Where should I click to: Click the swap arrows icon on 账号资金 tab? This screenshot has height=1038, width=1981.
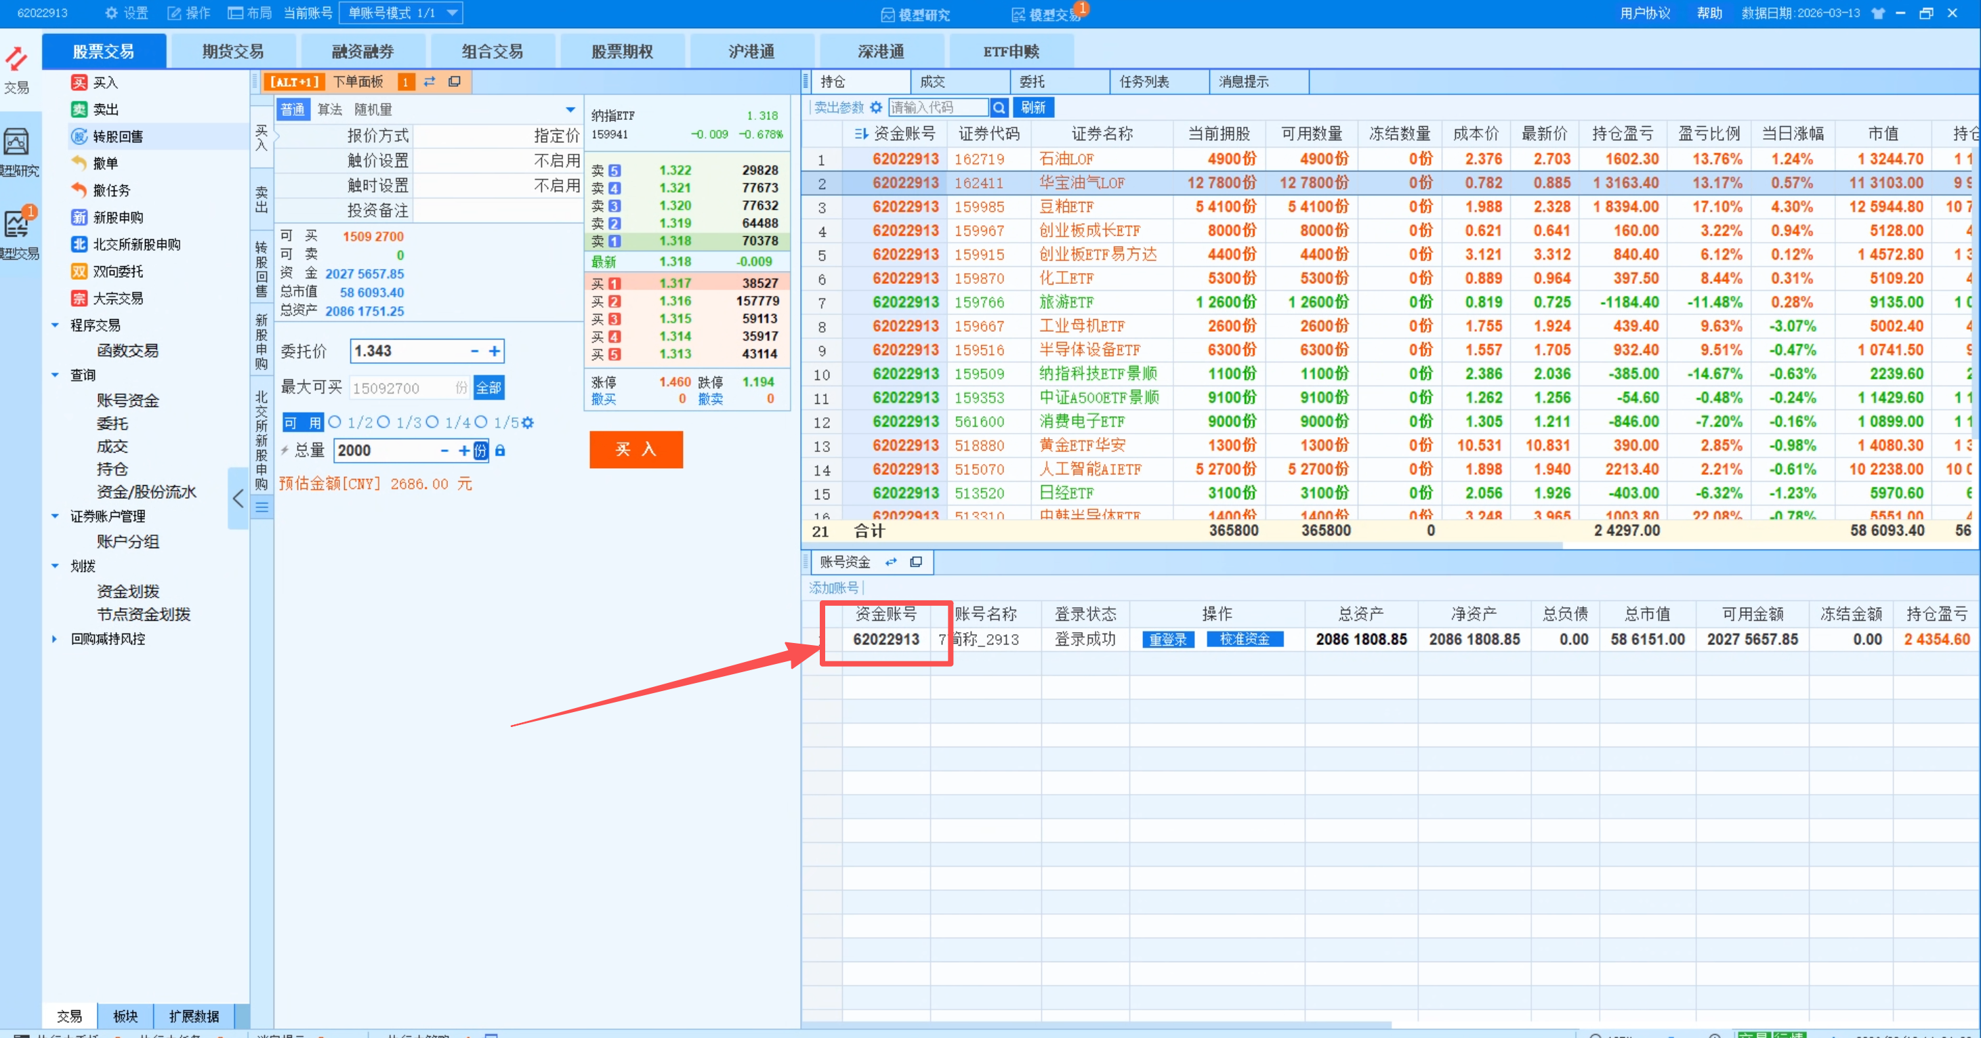point(892,562)
